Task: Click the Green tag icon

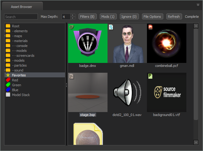Action: (8, 85)
